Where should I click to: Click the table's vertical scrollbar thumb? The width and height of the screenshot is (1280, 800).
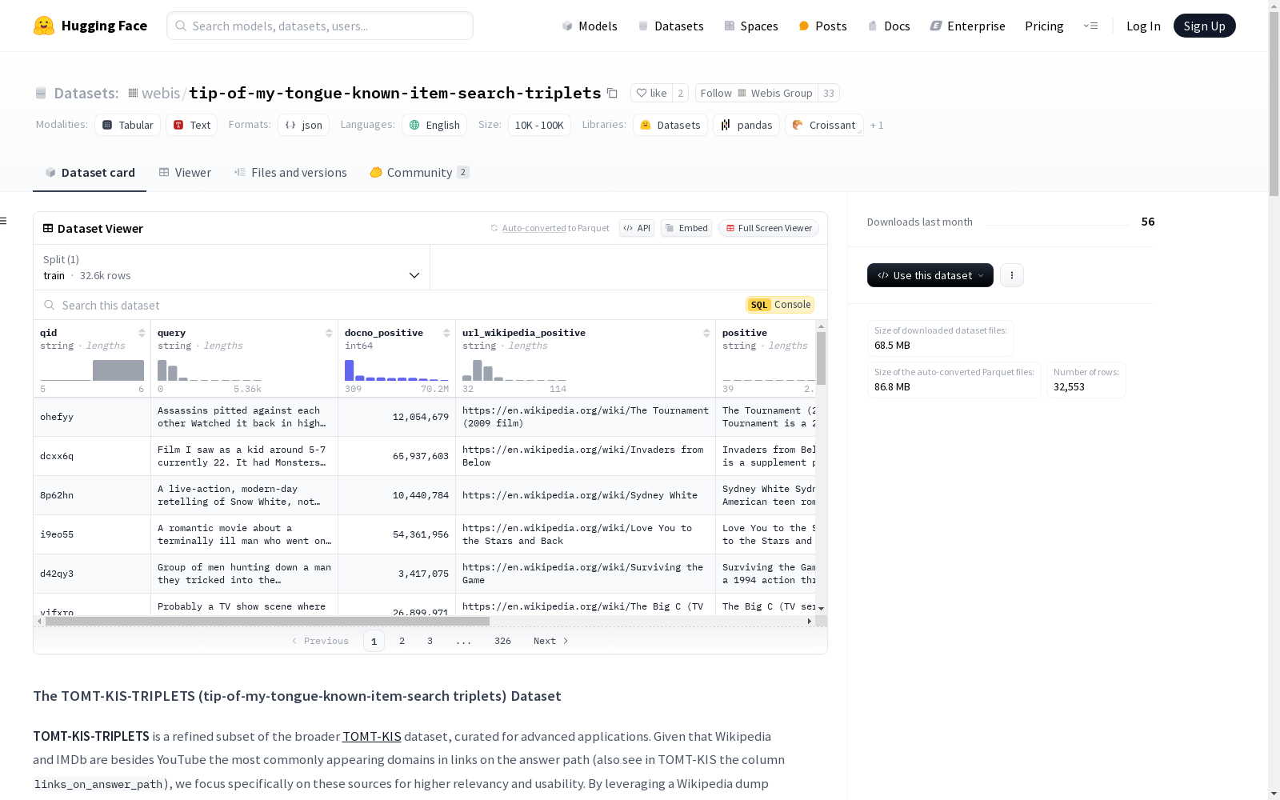[821, 358]
